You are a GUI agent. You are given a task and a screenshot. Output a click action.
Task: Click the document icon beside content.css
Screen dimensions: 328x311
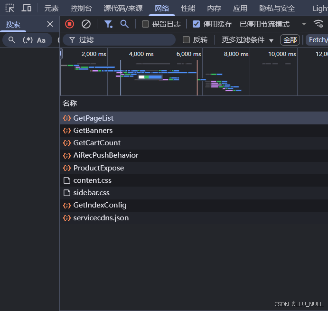[67, 180]
